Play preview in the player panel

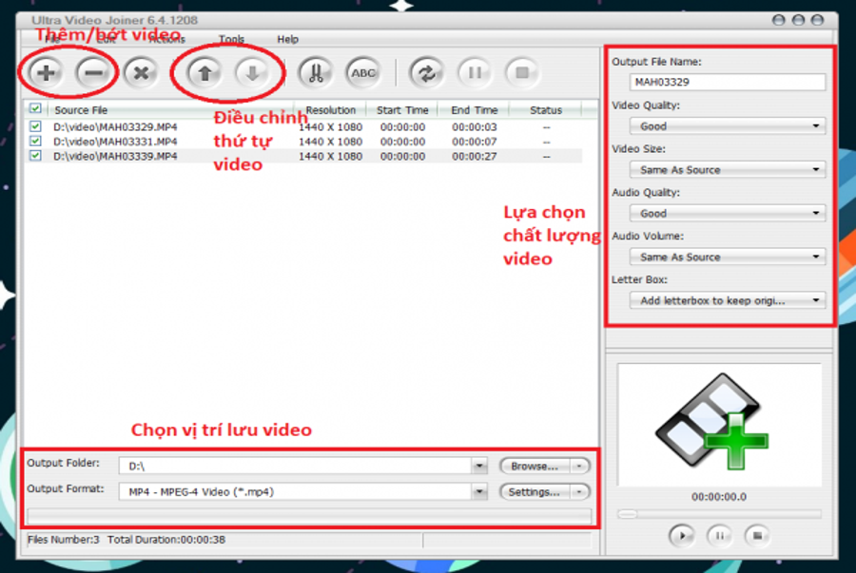point(681,535)
